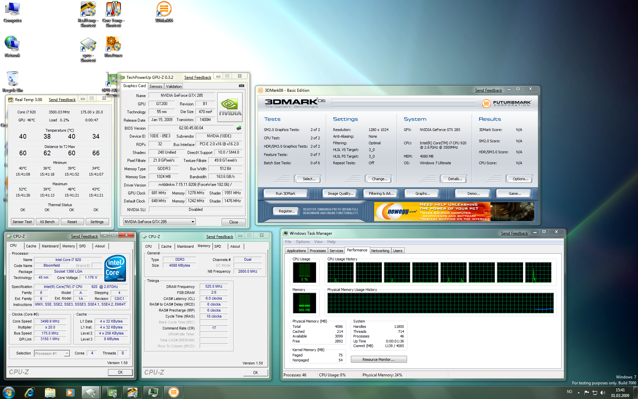Open the Networking tab in Task Manager
This screenshot has height=399, width=638.
coord(380,251)
